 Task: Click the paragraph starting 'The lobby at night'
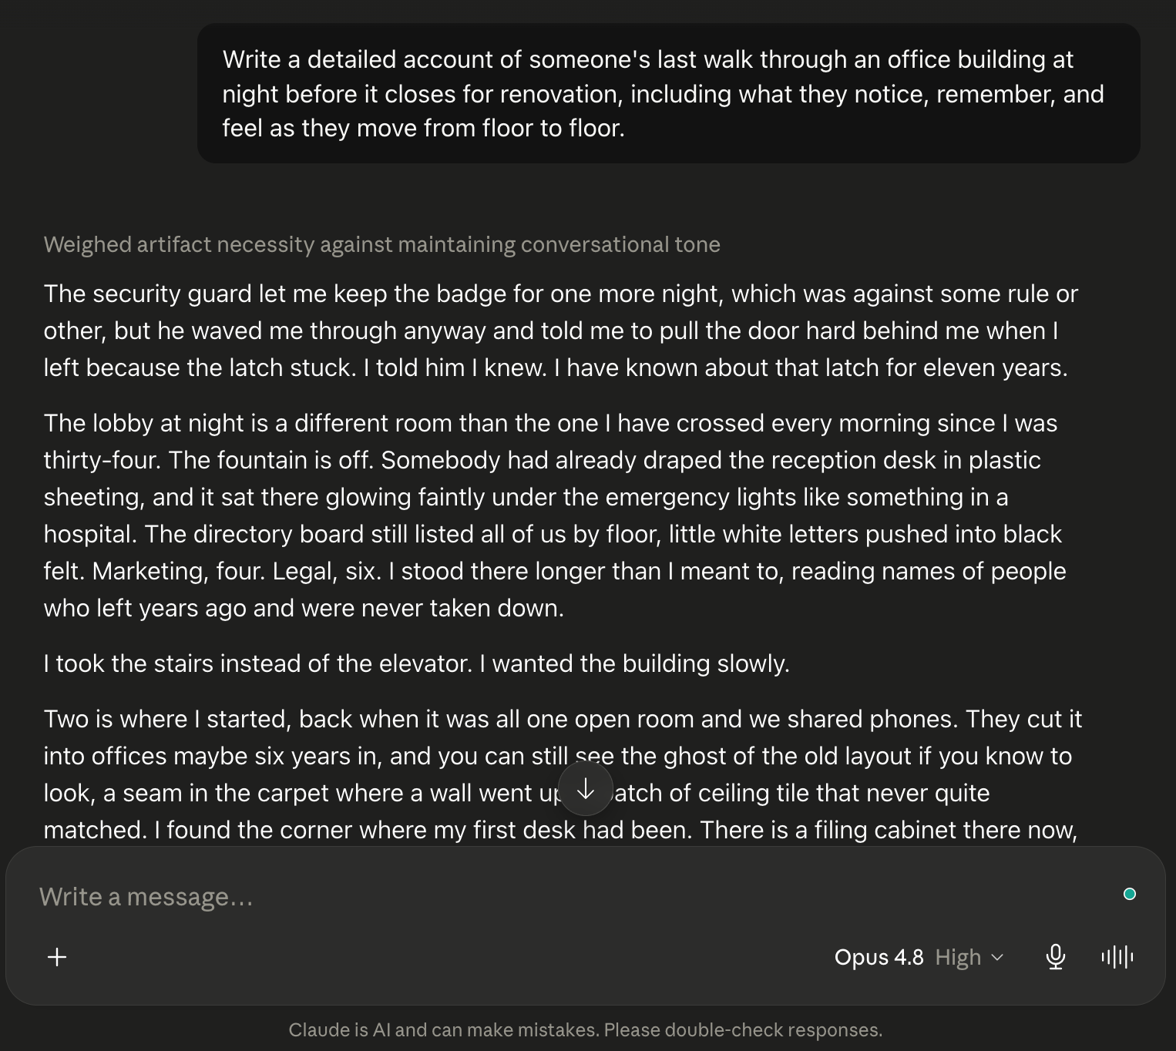pyautogui.click(x=555, y=515)
